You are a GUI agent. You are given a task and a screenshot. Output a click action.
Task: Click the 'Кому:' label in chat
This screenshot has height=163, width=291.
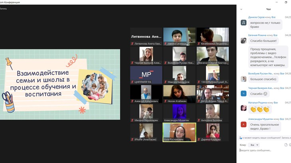tap(243, 145)
